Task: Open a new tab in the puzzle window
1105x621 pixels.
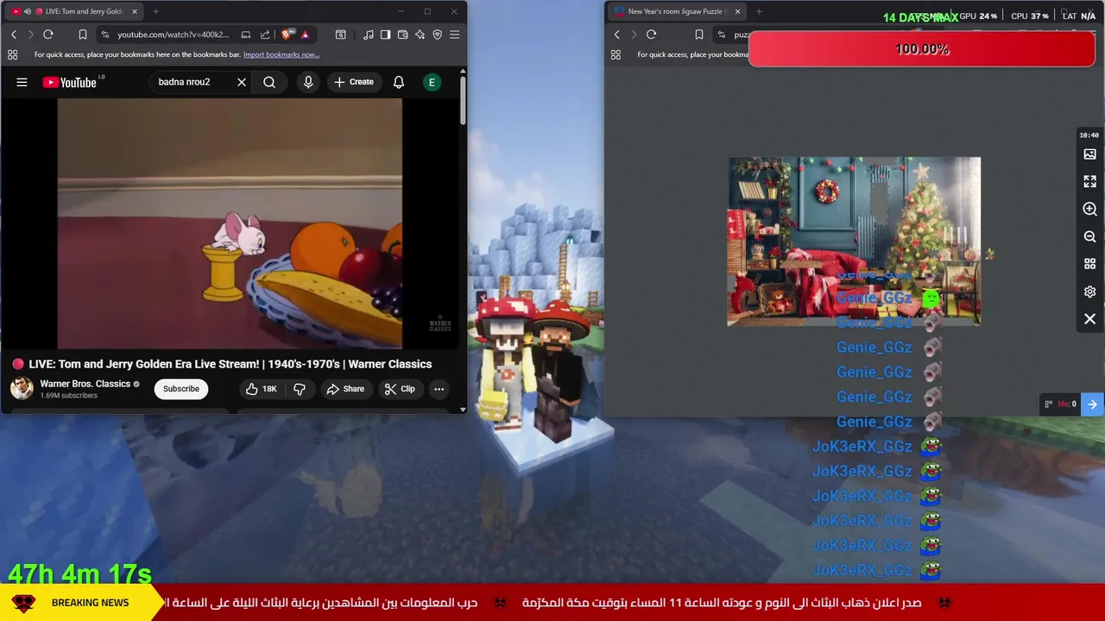Action: pyautogui.click(x=759, y=11)
